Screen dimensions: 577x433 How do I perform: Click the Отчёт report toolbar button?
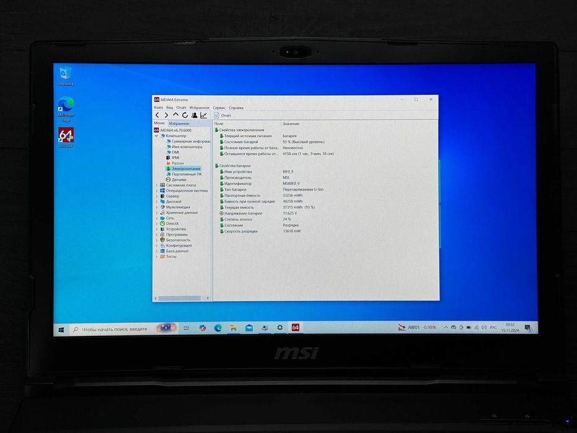click(x=223, y=115)
